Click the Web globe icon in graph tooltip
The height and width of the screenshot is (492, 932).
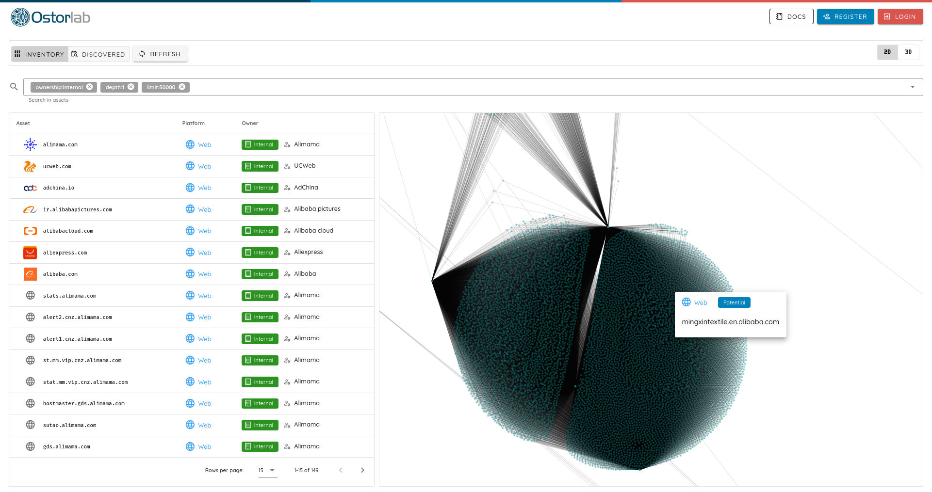click(x=686, y=302)
